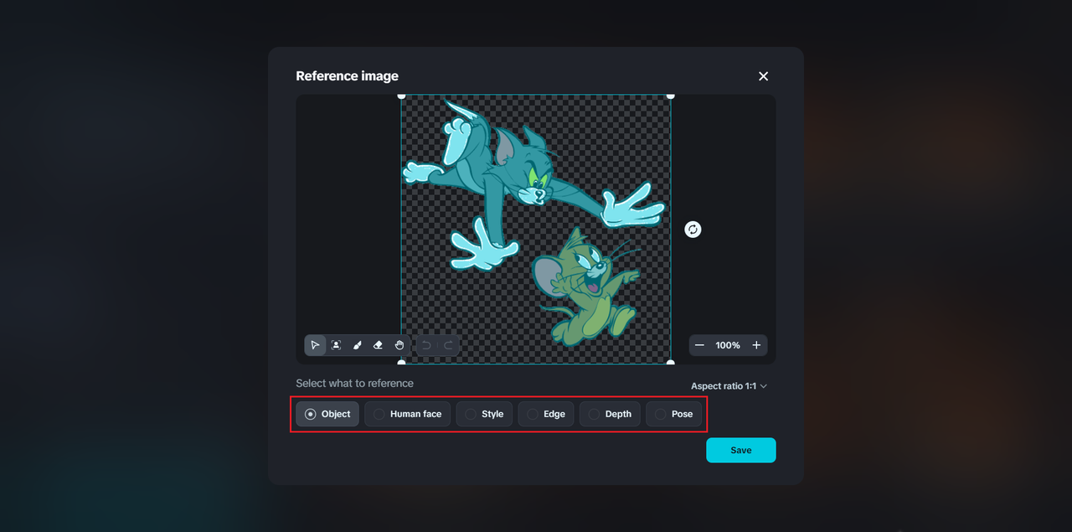
Task: Pick the Depth reference option
Action: click(x=610, y=414)
